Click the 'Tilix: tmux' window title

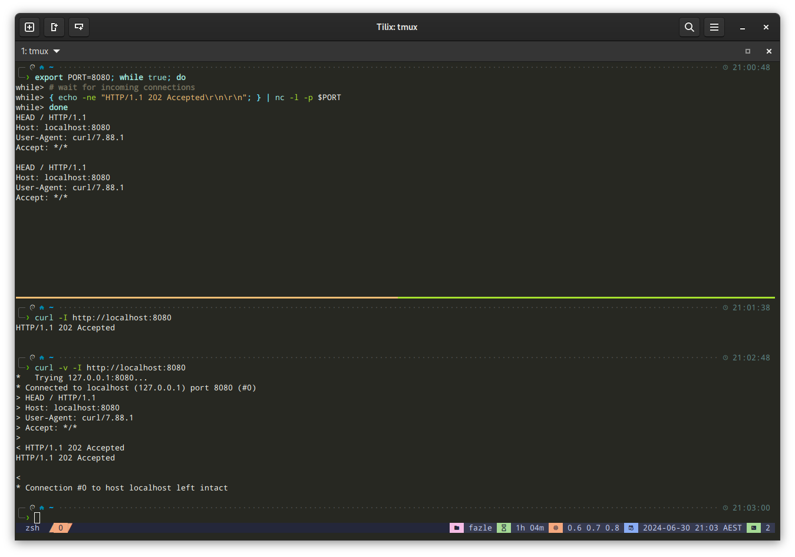pos(397,27)
